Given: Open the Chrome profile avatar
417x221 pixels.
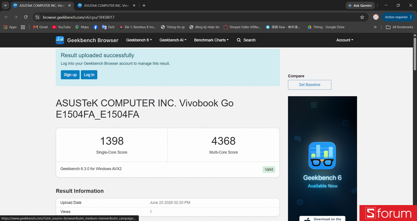Looking at the screenshot, I should pyautogui.click(x=376, y=17).
